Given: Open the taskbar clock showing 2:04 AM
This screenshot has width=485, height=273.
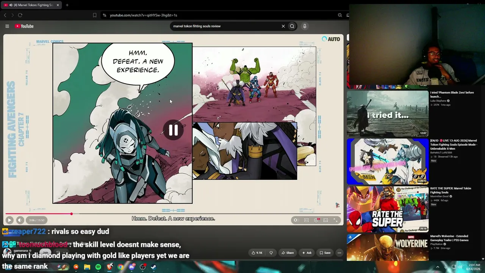Looking at the screenshot, I should (x=474, y=267).
